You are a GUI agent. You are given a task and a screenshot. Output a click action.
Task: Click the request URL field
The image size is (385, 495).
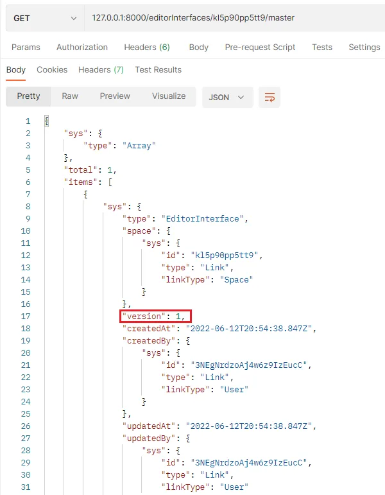tap(234, 18)
